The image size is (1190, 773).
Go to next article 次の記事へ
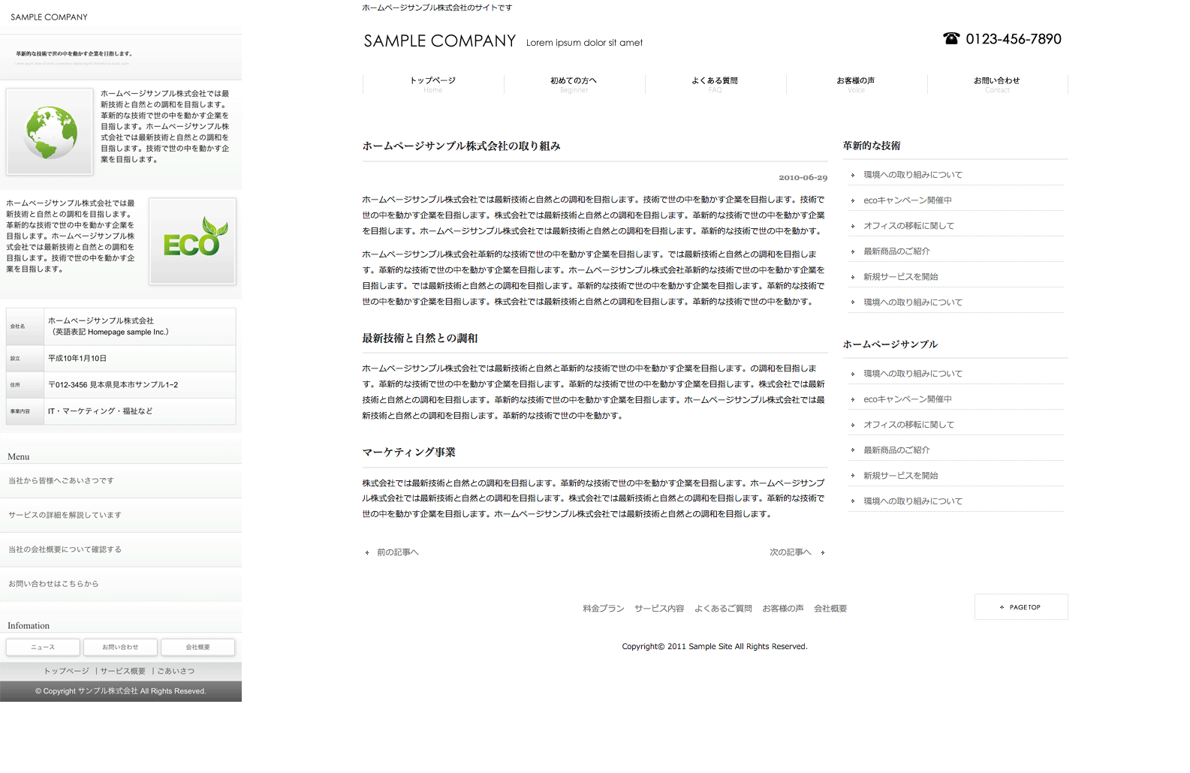click(791, 552)
